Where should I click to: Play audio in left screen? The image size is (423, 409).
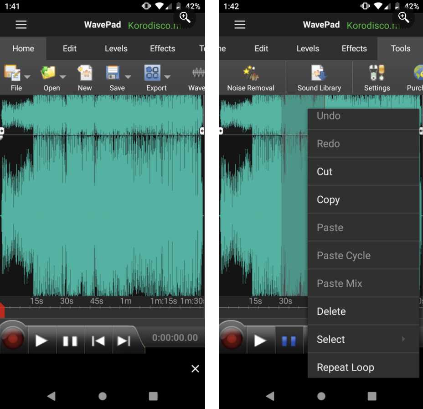41,341
